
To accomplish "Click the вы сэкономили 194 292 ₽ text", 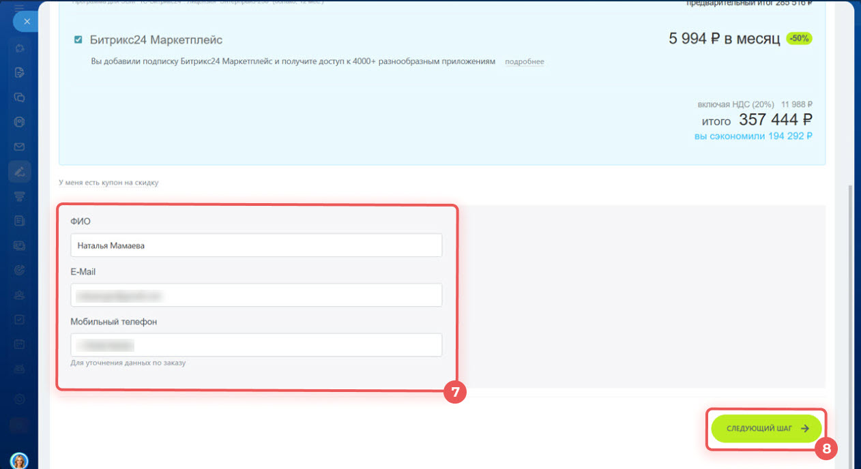I will coord(753,136).
